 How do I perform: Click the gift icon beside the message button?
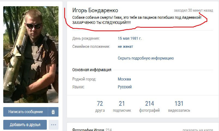click(x=53, y=112)
